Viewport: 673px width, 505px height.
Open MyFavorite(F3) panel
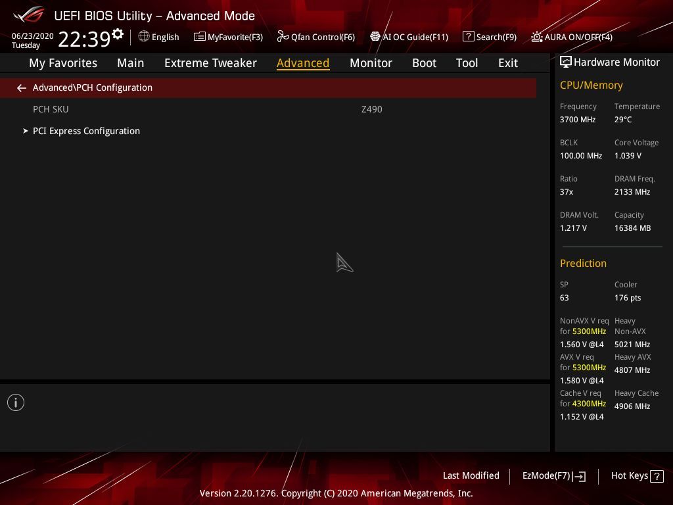tap(228, 37)
